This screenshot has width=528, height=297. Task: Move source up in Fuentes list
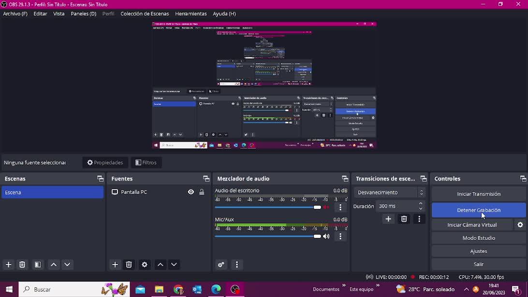pos(161,265)
